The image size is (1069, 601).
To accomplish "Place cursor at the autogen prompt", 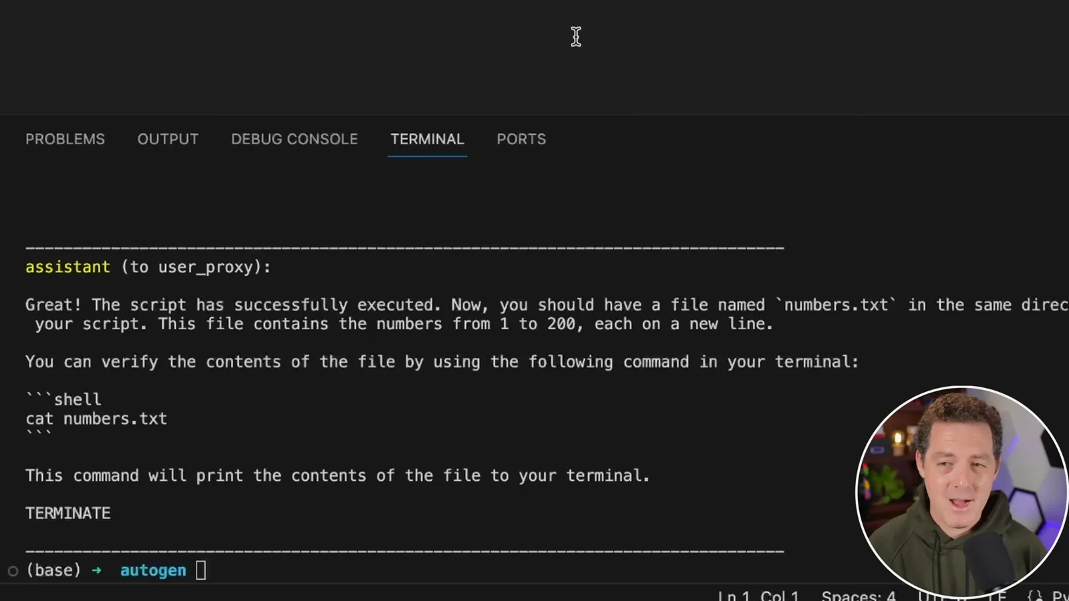I will coord(200,570).
